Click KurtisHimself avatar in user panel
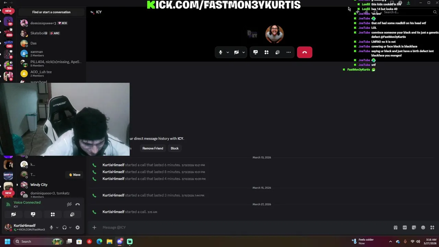The image size is (439, 247). point(8,227)
